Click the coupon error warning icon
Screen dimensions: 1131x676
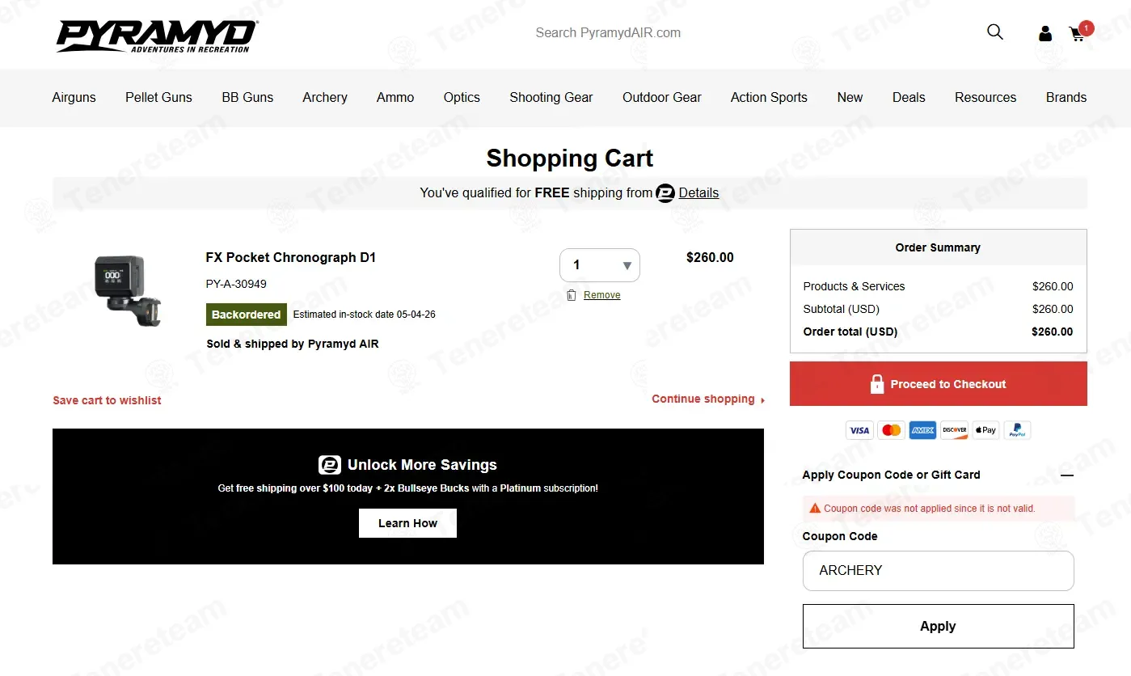point(816,509)
